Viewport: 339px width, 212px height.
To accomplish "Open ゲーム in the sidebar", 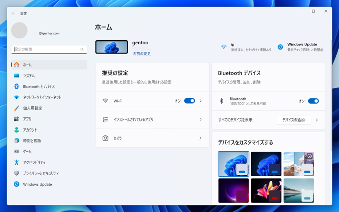I will [x=49, y=151].
